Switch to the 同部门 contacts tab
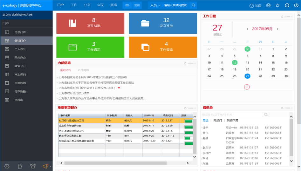Viewport: 301px width, 171px height. tap(218, 121)
